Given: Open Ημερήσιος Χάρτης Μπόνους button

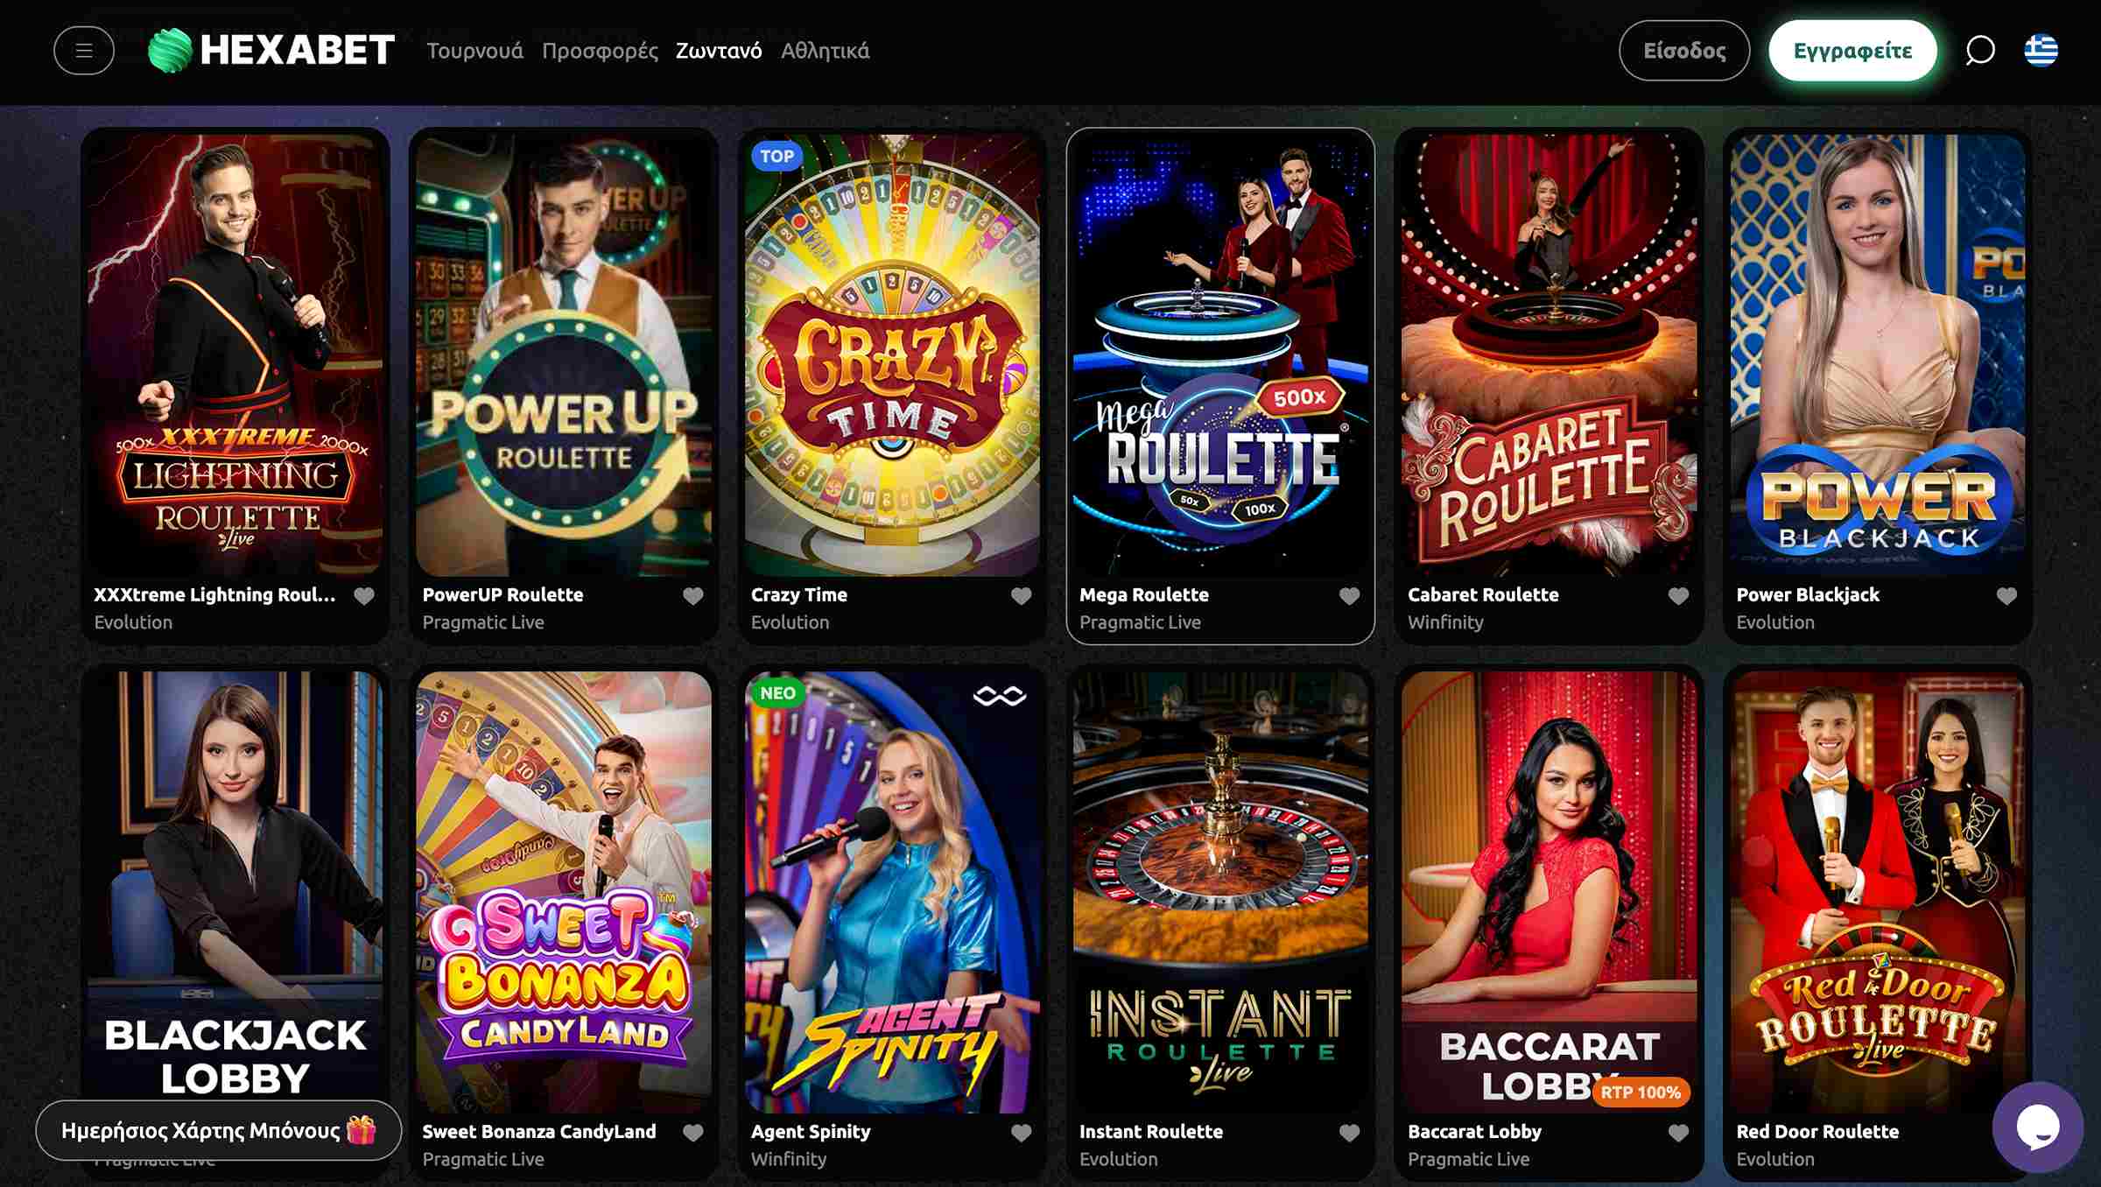Looking at the screenshot, I should tap(218, 1130).
